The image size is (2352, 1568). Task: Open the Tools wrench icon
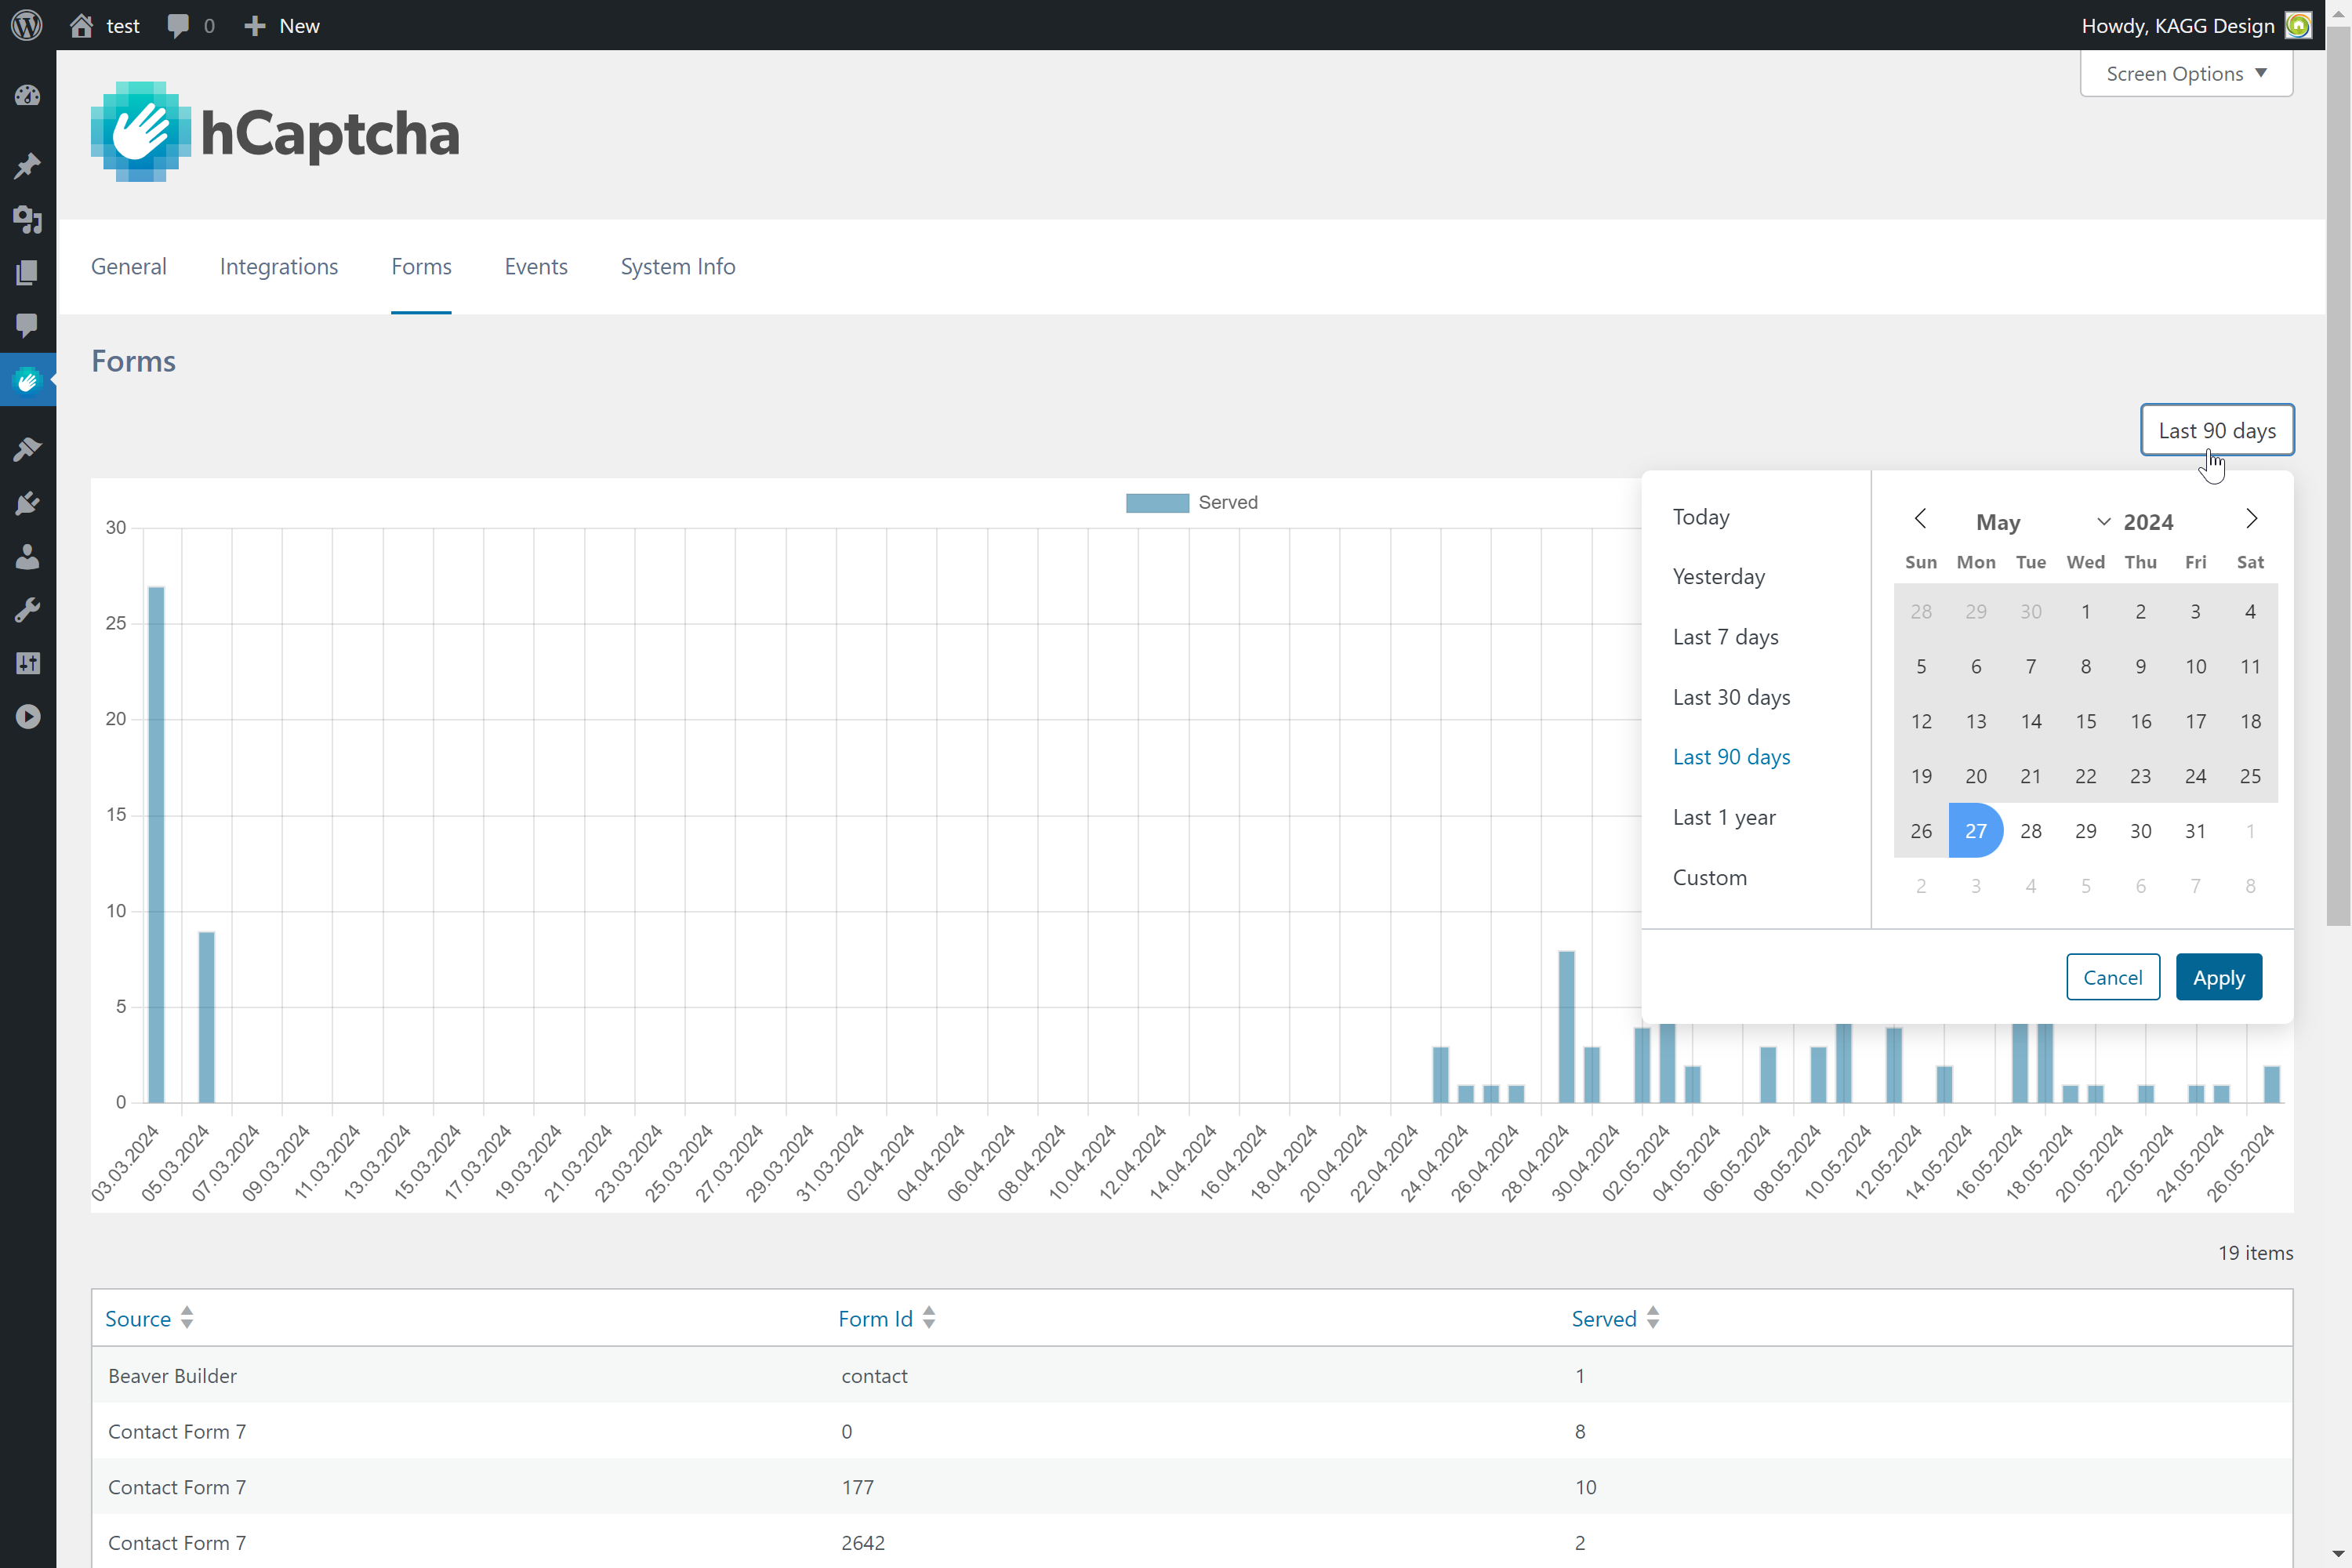(27, 610)
